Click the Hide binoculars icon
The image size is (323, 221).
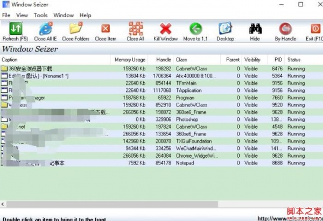pos(255,28)
